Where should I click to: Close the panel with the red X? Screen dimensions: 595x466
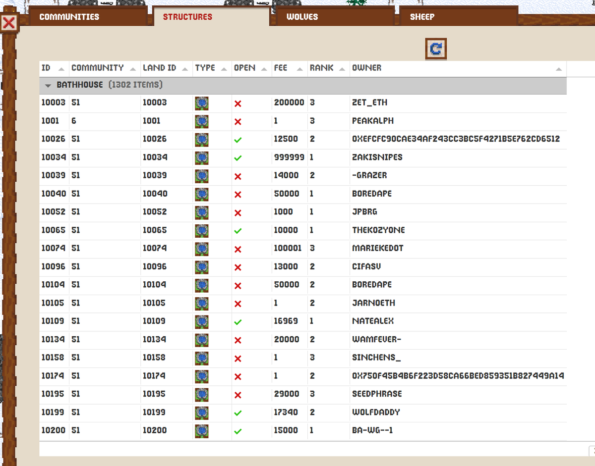tap(9, 23)
